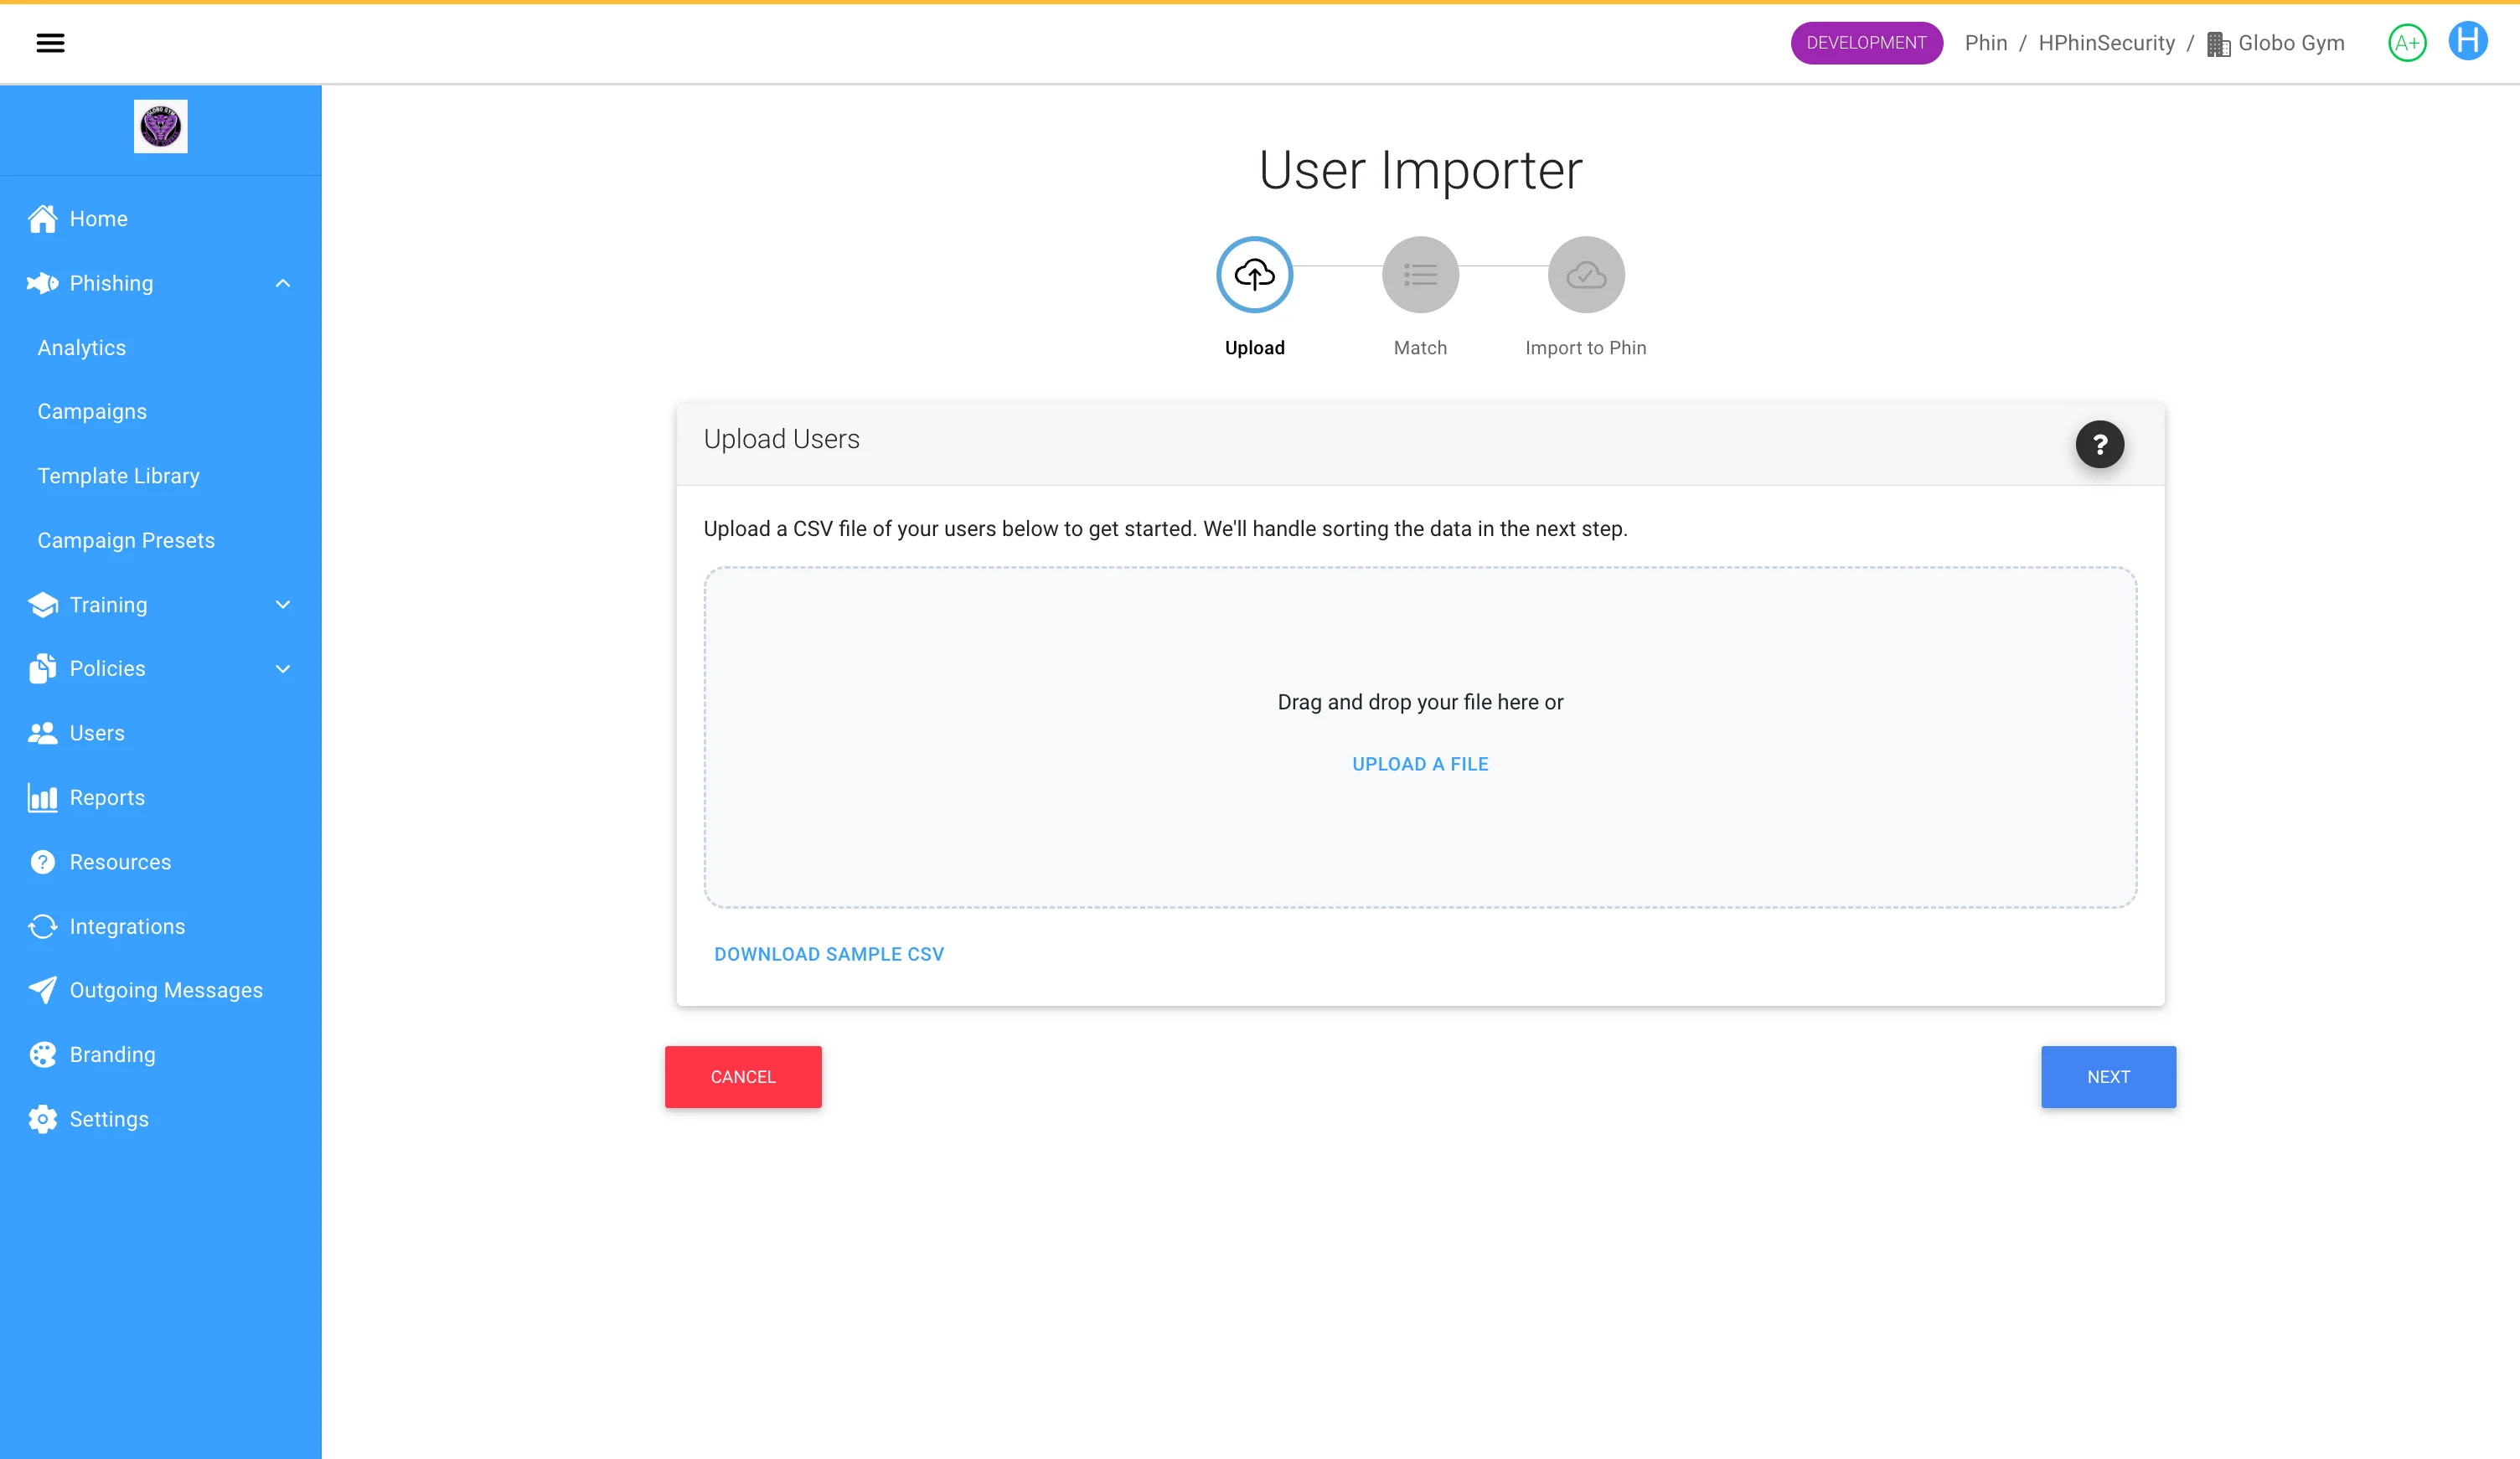Click the DEVELOPMENT environment badge

click(x=1866, y=43)
